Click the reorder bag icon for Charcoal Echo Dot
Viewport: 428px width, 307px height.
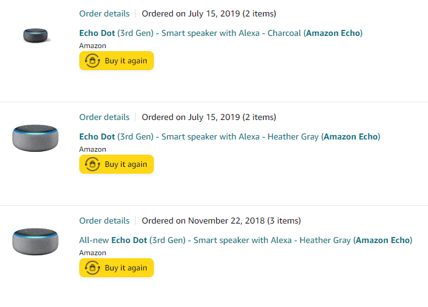(x=93, y=60)
